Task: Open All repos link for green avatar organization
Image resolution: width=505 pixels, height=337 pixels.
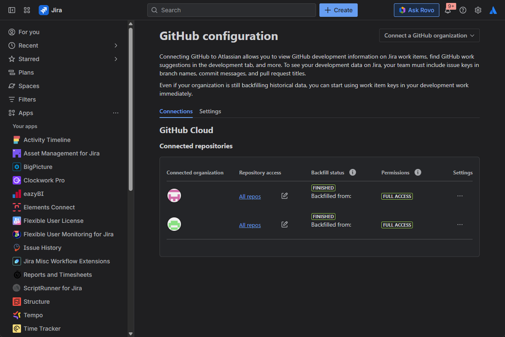Action: tap(250, 225)
